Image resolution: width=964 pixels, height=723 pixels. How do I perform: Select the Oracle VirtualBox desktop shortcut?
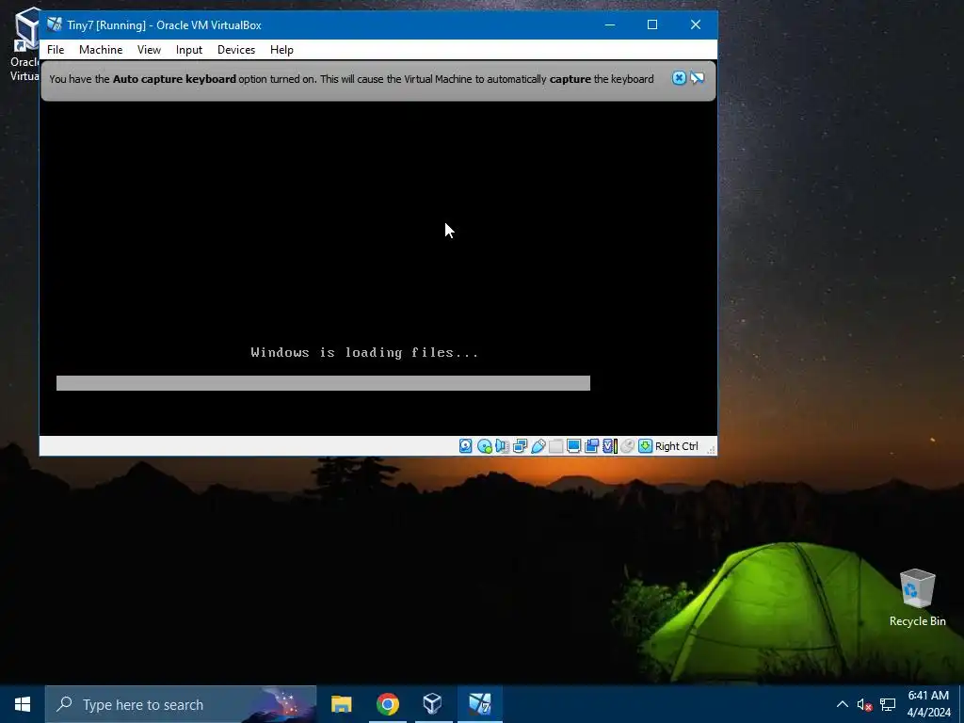tap(23, 44)
